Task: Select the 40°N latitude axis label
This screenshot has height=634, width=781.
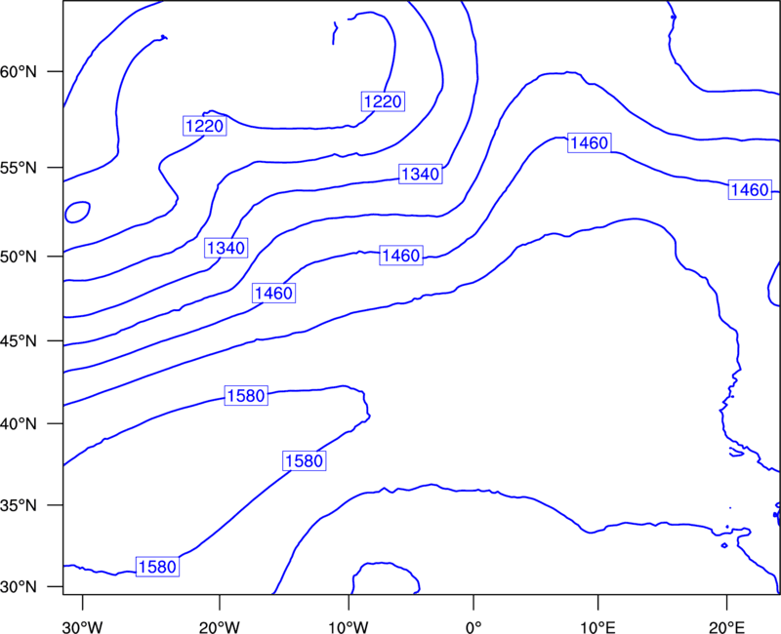Action: tap(19, 424)
